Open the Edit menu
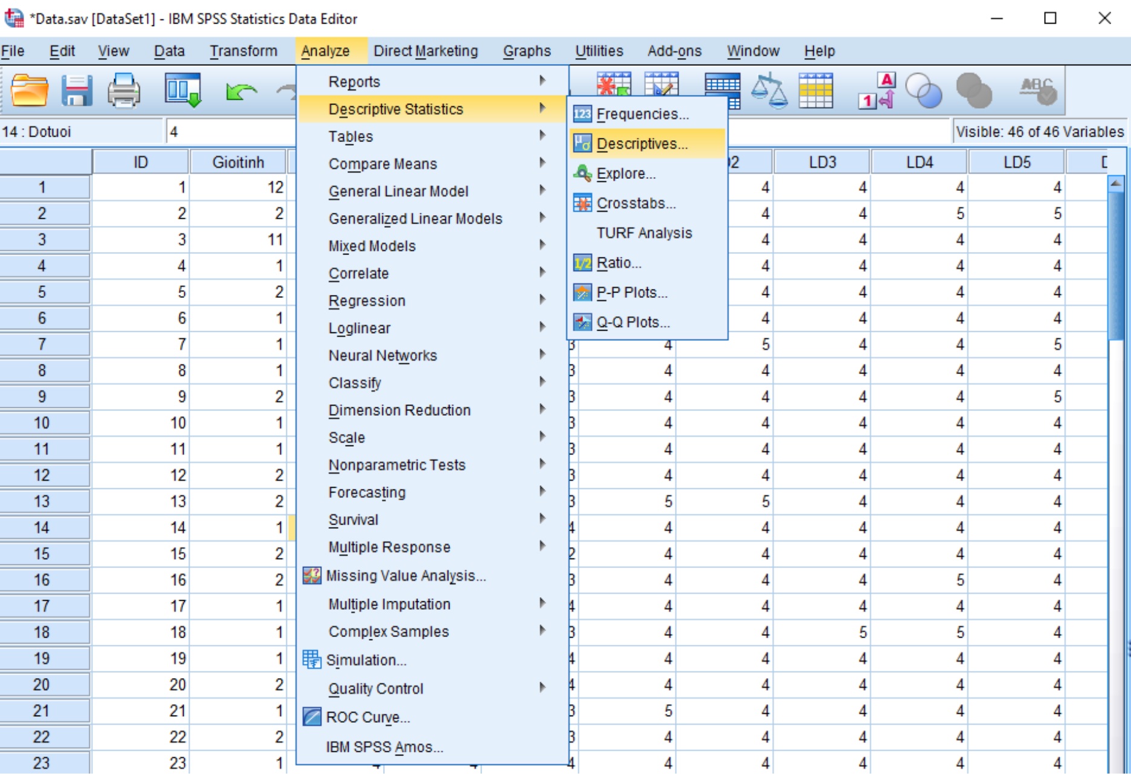 62,51
